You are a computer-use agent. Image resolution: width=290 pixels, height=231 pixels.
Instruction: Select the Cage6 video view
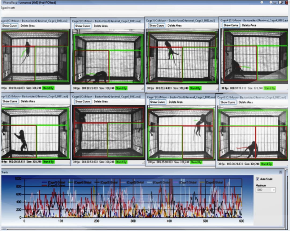(108, 133)
